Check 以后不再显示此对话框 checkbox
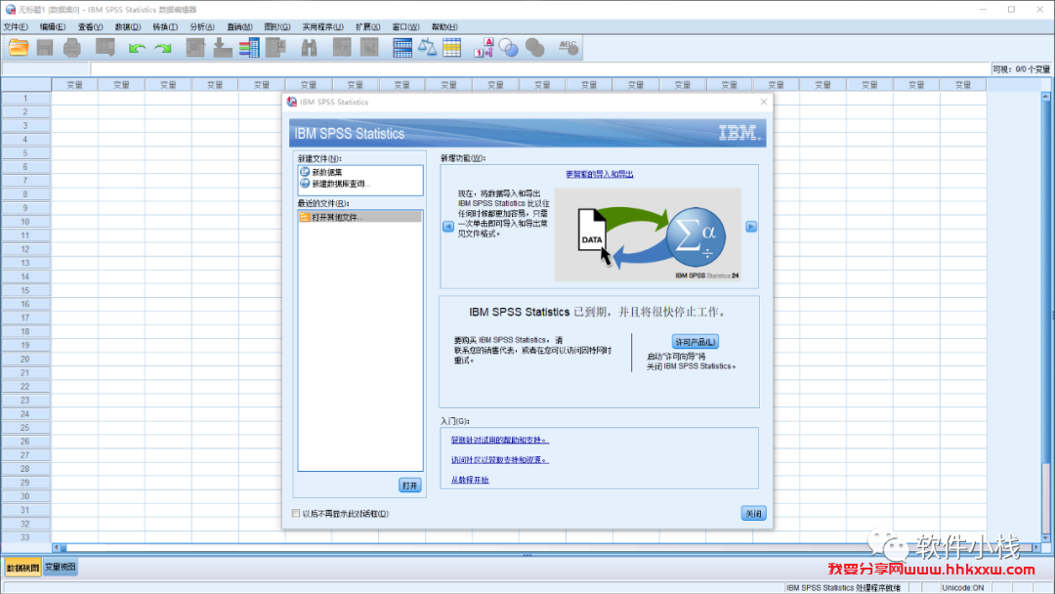 [295, 513]
